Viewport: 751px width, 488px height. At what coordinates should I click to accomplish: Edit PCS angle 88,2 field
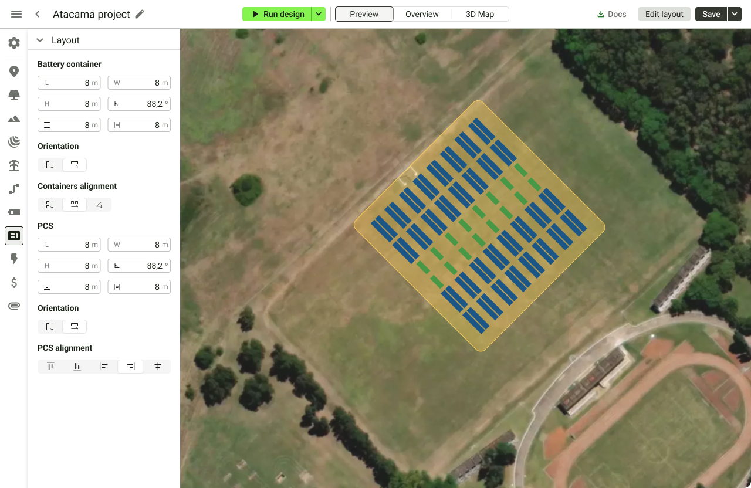click(x=139, y=266)
